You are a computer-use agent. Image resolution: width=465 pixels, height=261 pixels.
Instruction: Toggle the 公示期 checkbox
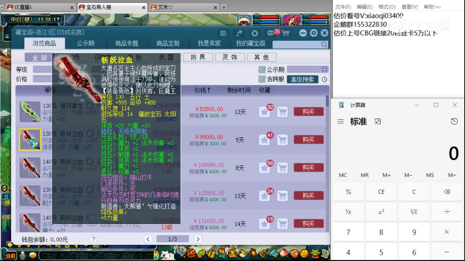point(262,70)
